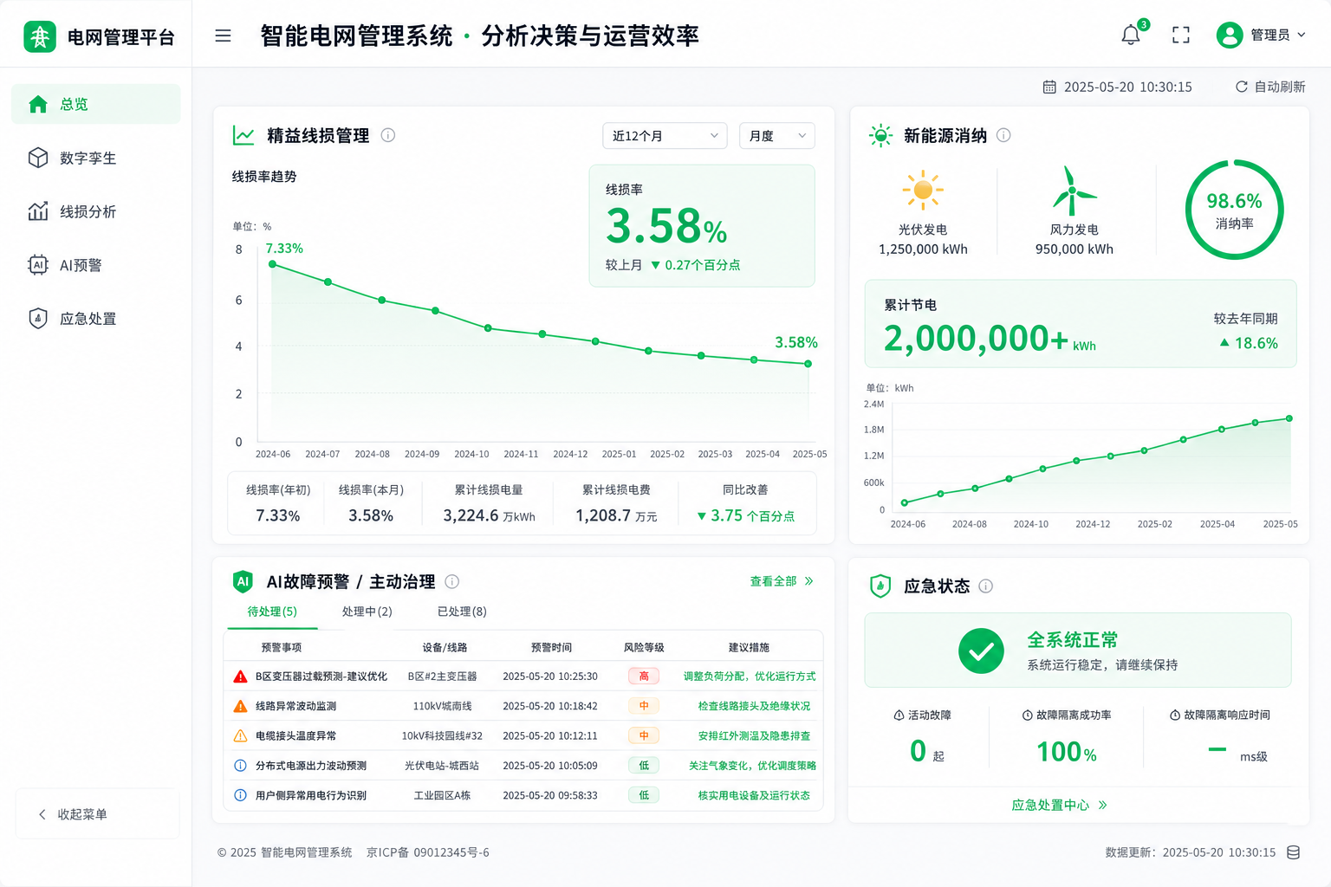
Task: Go to 线损分析 in the sidebar
Action: (95, 211)
